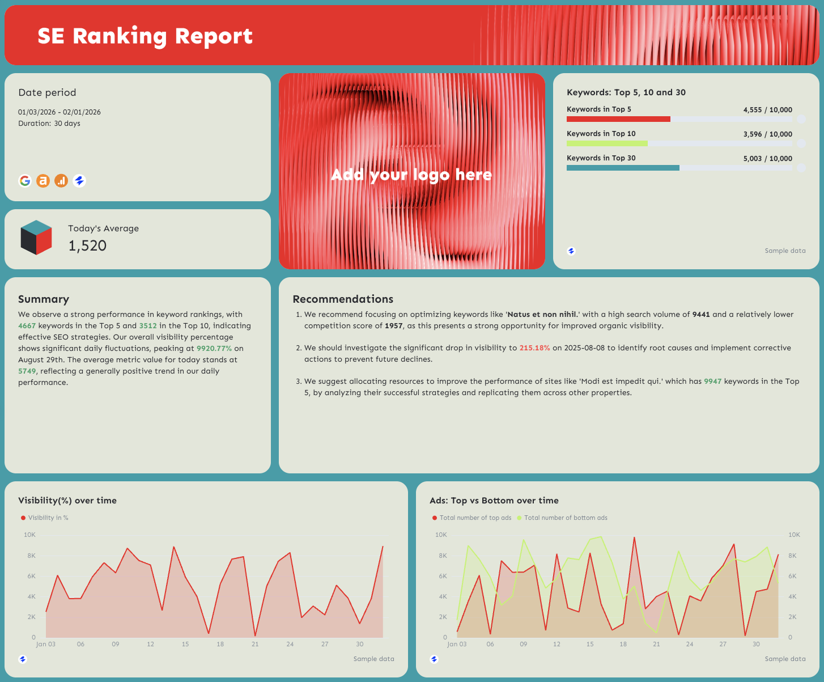The image size is (824, 682).
Task: Click the orange letter 'a' data source icon
Action: [43, 181]
